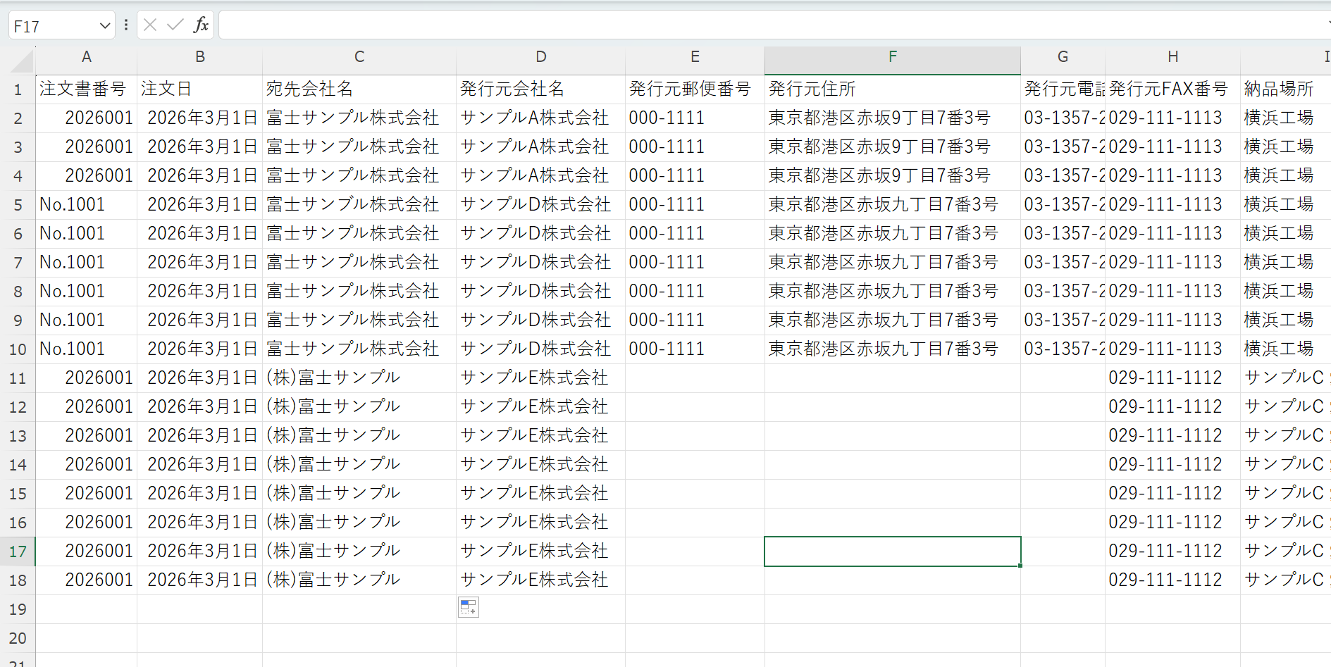Image resolution: width=1331 pixels, height=667 pixels.
Task: Click the 発行元FAX番号 header cell
Action: click(x=1172, y=89)
